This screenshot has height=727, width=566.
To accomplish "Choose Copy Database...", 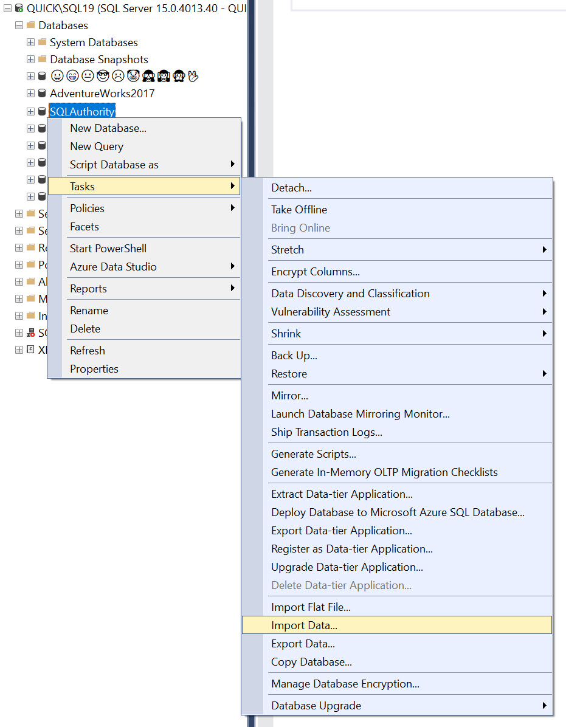I will pyautogui.click(x=397, y=662).
